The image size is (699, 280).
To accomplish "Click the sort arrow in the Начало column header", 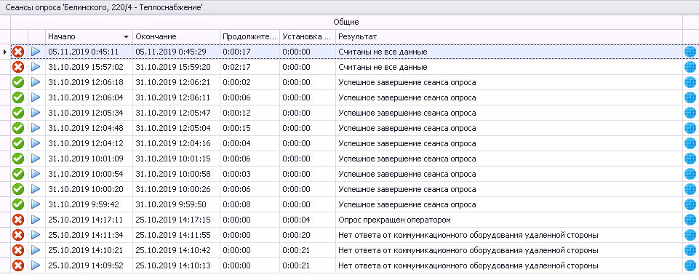I will (126, 36).
